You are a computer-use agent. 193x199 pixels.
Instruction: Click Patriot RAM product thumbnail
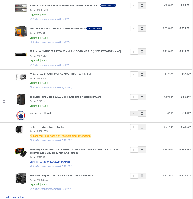tap(21, 8)
